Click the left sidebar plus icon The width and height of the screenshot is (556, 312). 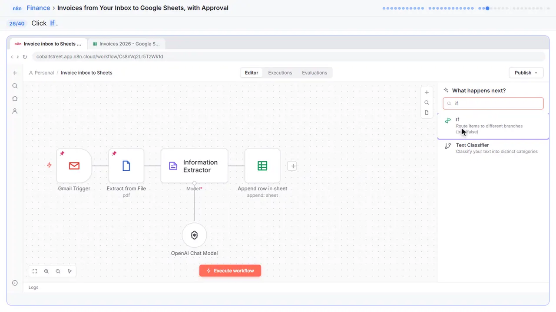[15, 73]
